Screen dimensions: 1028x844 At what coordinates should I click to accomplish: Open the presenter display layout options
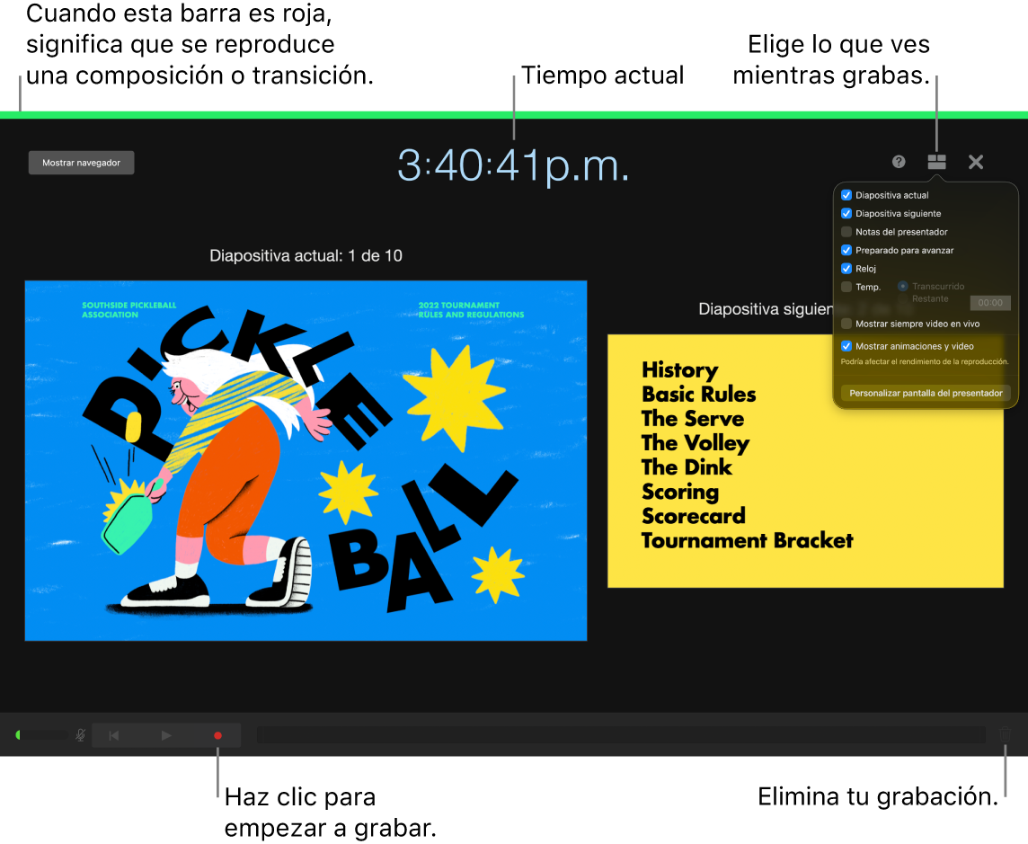point(937,162)
